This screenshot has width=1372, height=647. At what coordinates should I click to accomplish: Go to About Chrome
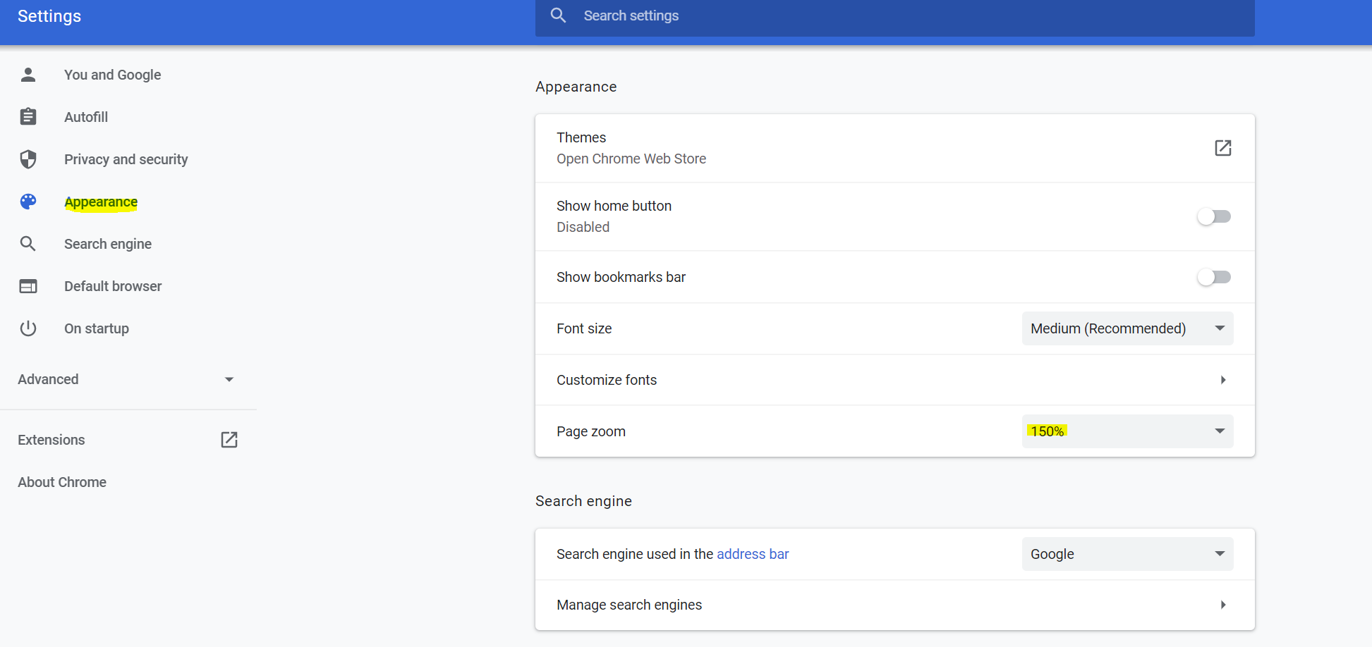61,481
